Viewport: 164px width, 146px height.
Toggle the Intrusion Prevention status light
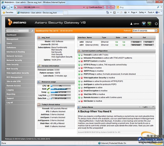[80, 58]
